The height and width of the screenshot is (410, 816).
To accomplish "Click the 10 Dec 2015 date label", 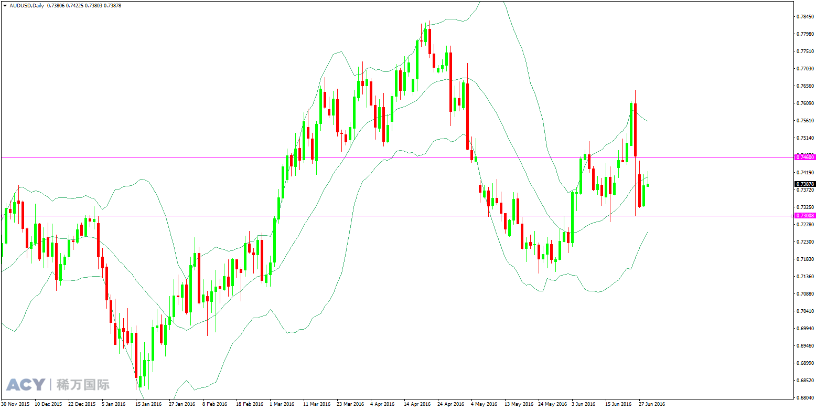I will (48, 405).
